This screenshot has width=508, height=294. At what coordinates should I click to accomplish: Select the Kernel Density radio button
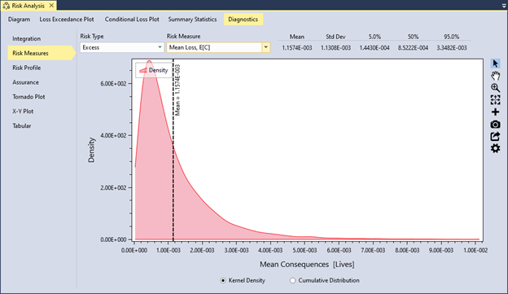223,280
